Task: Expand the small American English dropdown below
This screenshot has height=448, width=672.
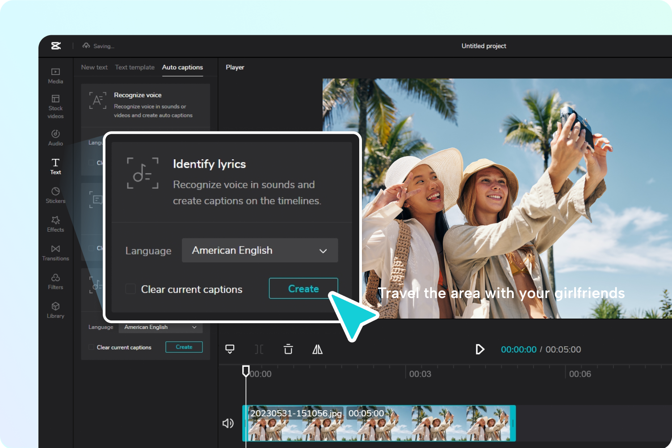Action: point(160,327)
